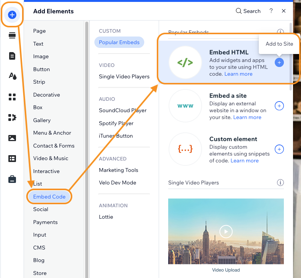Close the Add Elements panel
Screen dimensions: 301x278
pyautogui.click(x=283, y=11)
